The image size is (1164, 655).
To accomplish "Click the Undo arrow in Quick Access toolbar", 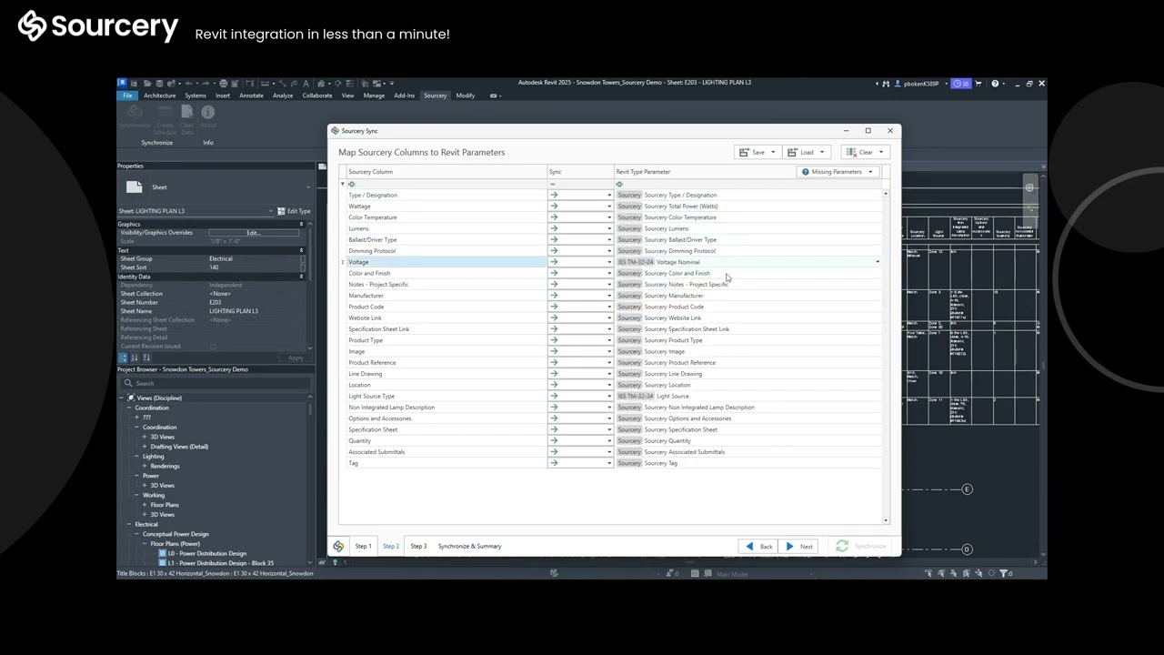I will 188,83.
